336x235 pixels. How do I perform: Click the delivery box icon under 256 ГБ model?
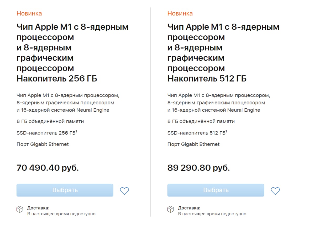[20, 209]
